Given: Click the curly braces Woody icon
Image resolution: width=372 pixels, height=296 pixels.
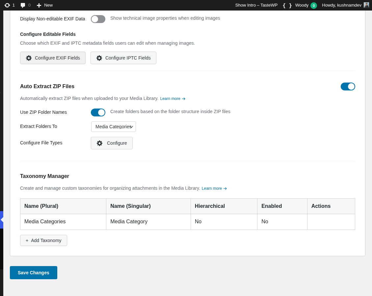Looking at the screenshot, I should pyautogui.click(x=287, y=5).
